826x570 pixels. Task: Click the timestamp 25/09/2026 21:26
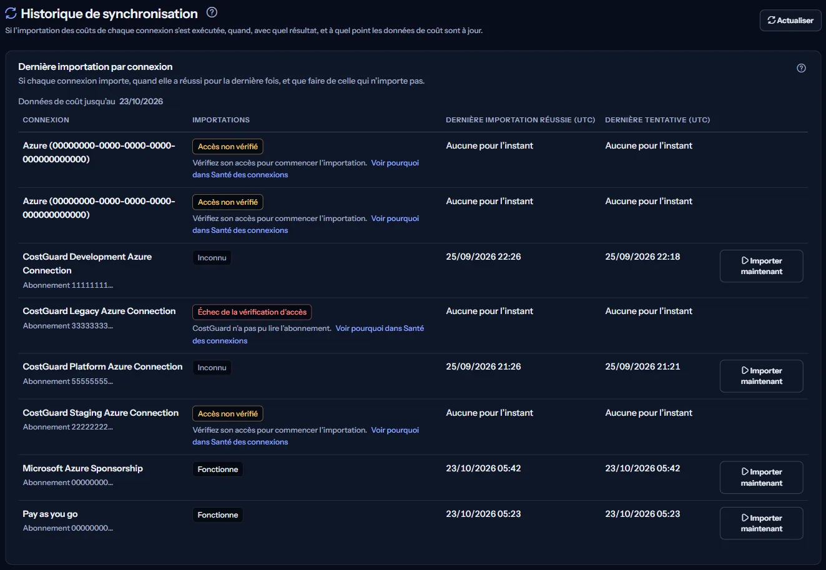(x=483, y=366)
